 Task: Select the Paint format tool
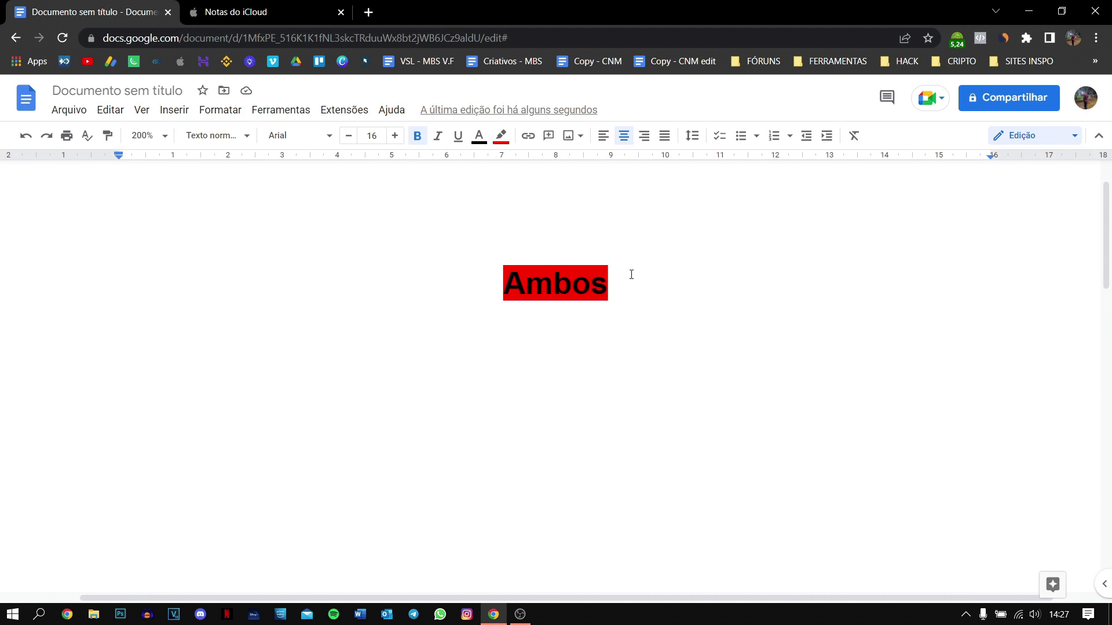click(x=108, y=135)
